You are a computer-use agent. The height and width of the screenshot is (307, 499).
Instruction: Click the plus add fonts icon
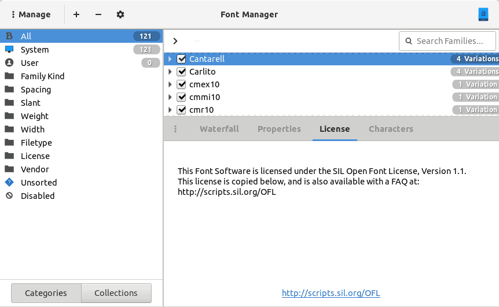coord(76,14)
